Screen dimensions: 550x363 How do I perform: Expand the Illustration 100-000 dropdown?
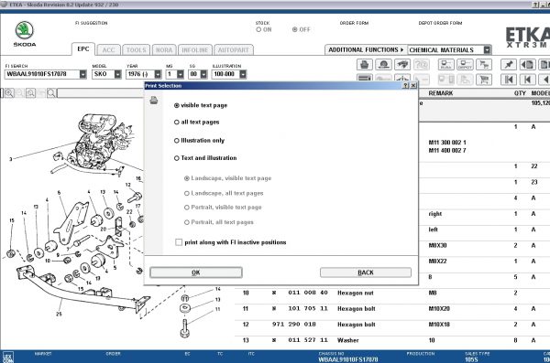click(x=243, y=74)
